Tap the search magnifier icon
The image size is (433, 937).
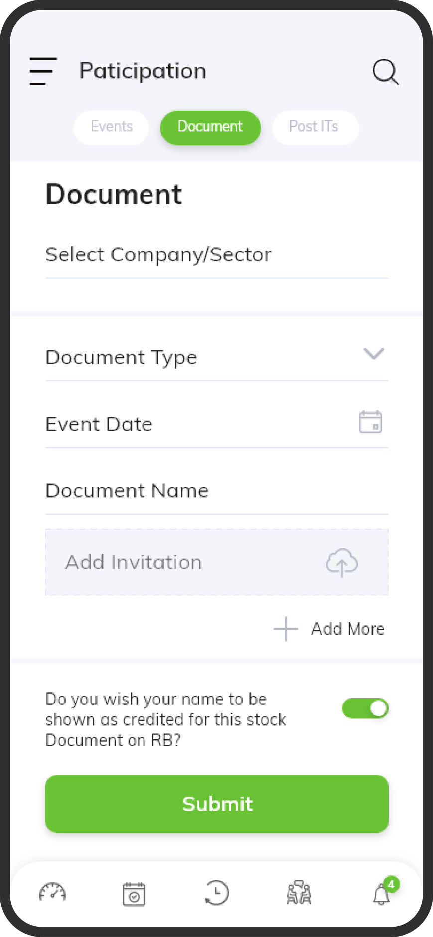tap(386, 72)
